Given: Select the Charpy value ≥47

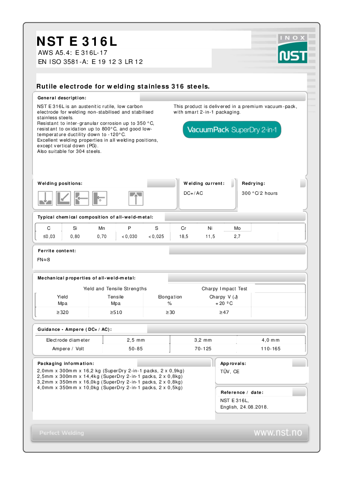Looking at the screenshot, I should point(224,312).
